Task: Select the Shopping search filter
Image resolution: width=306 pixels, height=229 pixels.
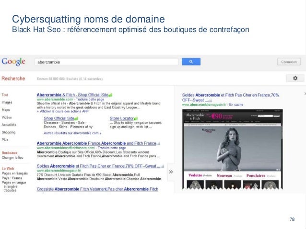Action: tap(8, 132)
